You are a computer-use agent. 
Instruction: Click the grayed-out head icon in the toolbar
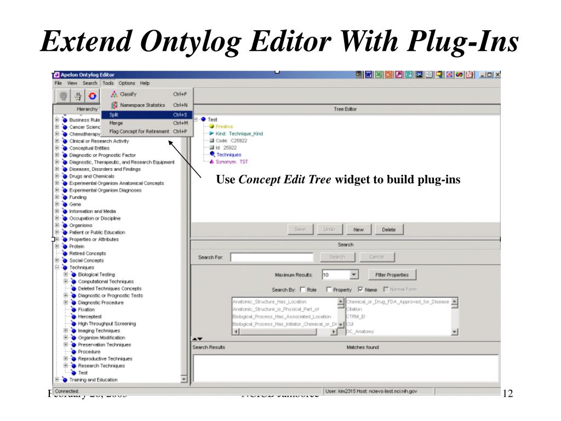click(64, 96)
